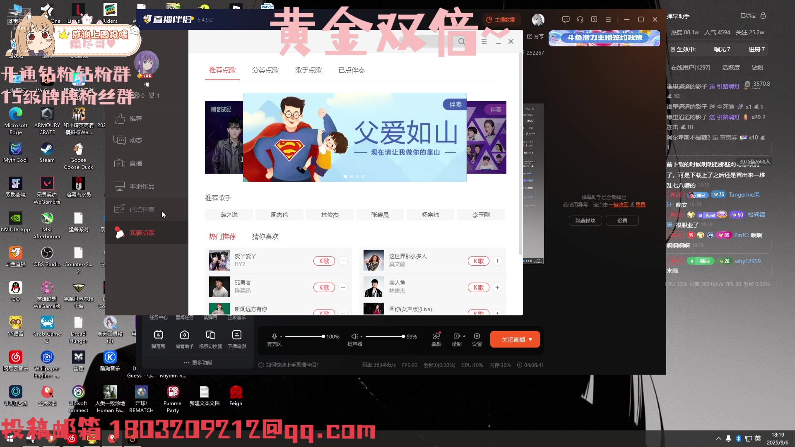Open 如何快速上手直播伴侣 help link

[288, 365]
